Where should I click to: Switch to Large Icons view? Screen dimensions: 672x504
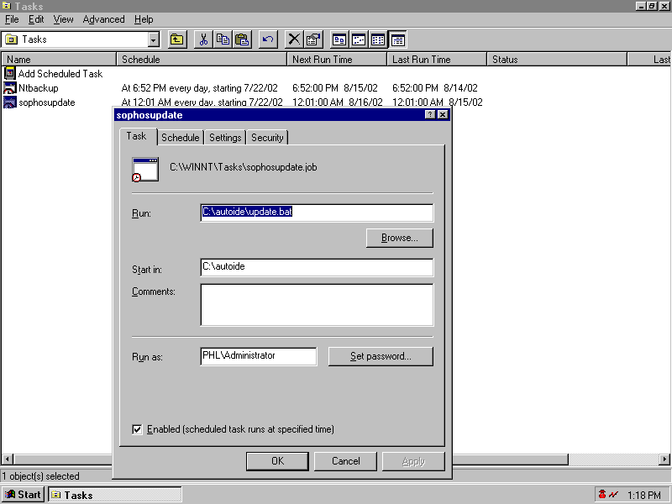pyautogui.click(x=339, y=39)
